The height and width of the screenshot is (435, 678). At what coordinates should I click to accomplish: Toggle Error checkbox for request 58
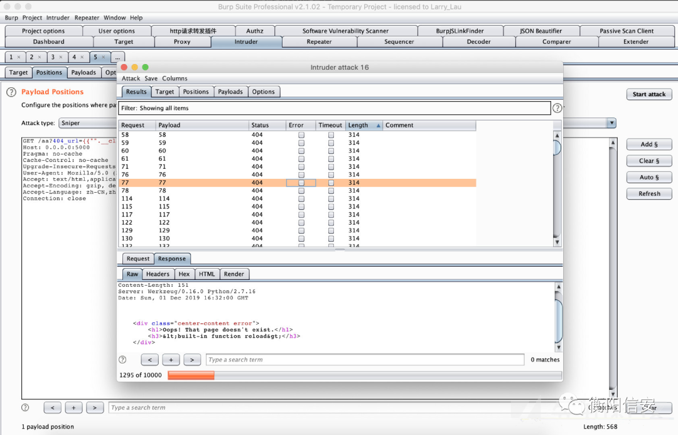coord(301,135)
